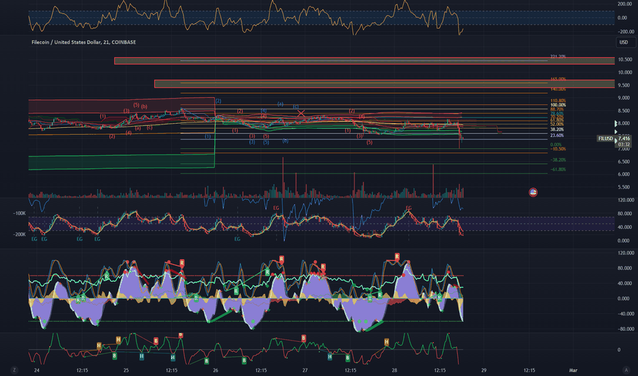
Task: Click date label 25 on the time axis
Action: pyautogui.click(x=126, y=371)
